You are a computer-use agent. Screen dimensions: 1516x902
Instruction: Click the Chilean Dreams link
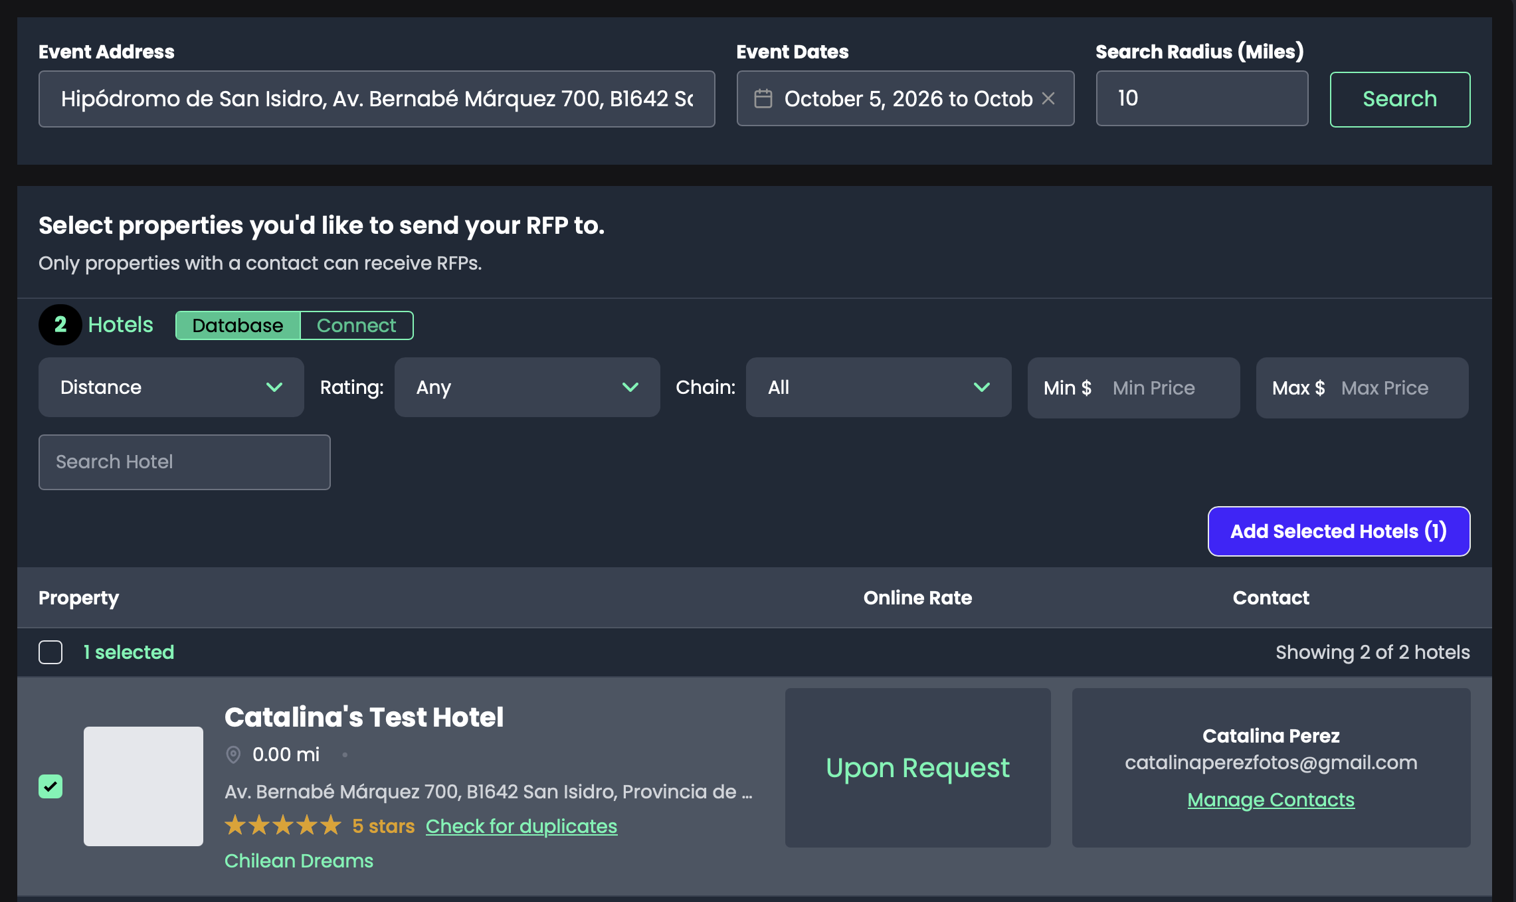point(299,861)
